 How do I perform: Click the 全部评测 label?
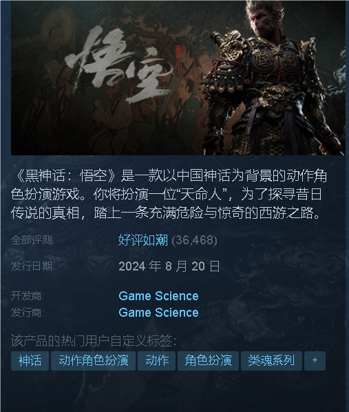[x=32, y=240]
